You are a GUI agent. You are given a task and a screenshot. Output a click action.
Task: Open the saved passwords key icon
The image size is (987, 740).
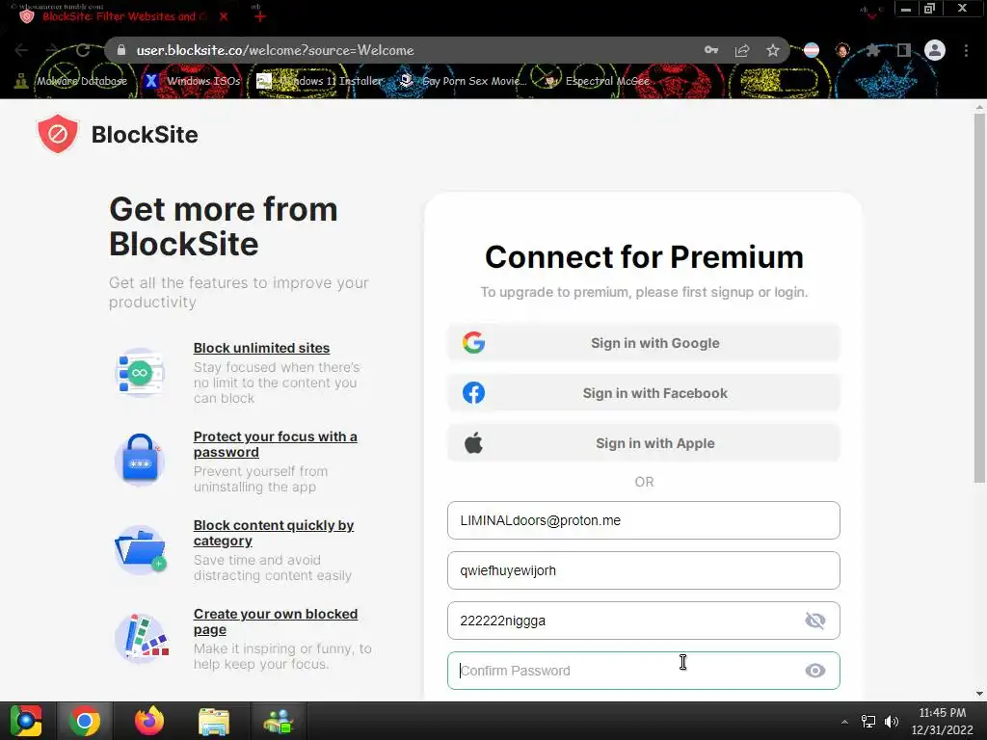tap(711, 50)
